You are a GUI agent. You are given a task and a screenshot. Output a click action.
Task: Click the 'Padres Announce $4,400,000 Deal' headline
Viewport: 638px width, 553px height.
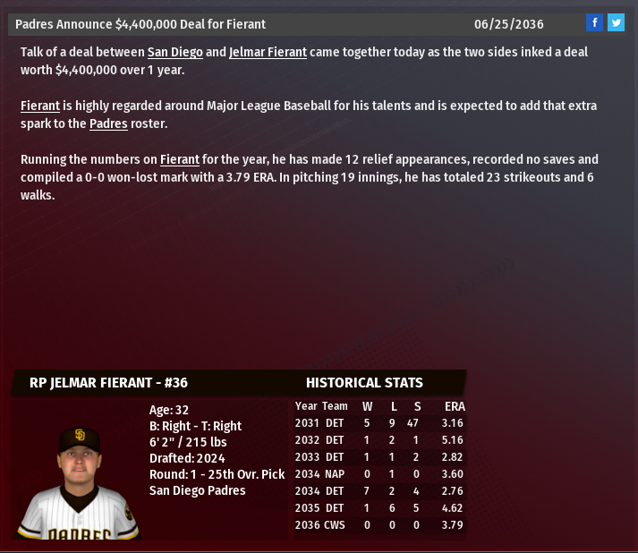(140, 24)
